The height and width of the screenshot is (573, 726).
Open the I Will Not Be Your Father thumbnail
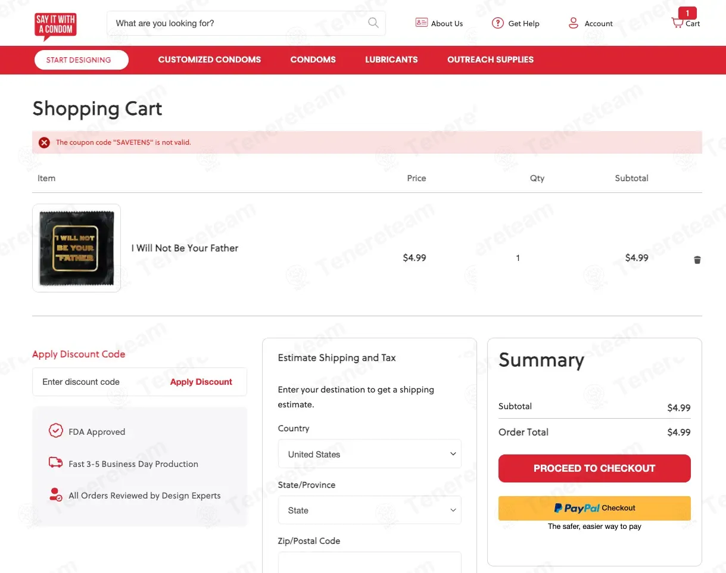click(x=76, y=248)
